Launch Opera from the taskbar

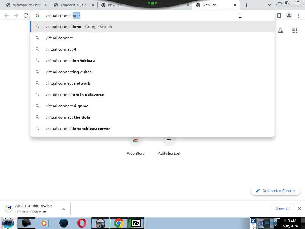click(82, 223)
